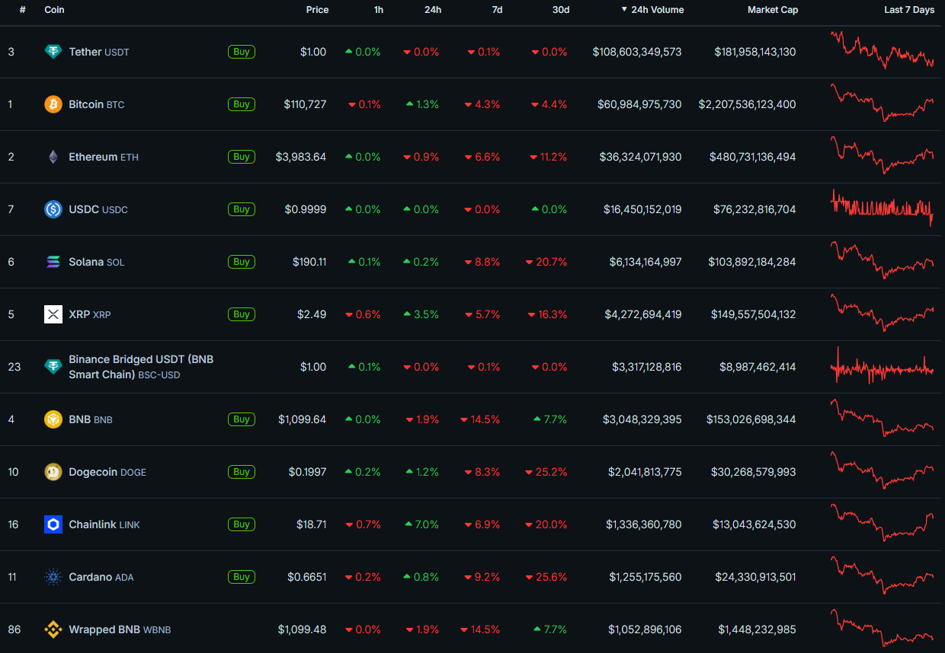Click the BNB coin logo icon
The height and width of the screenshot is (653, 945).
click(x=53, y=419)
